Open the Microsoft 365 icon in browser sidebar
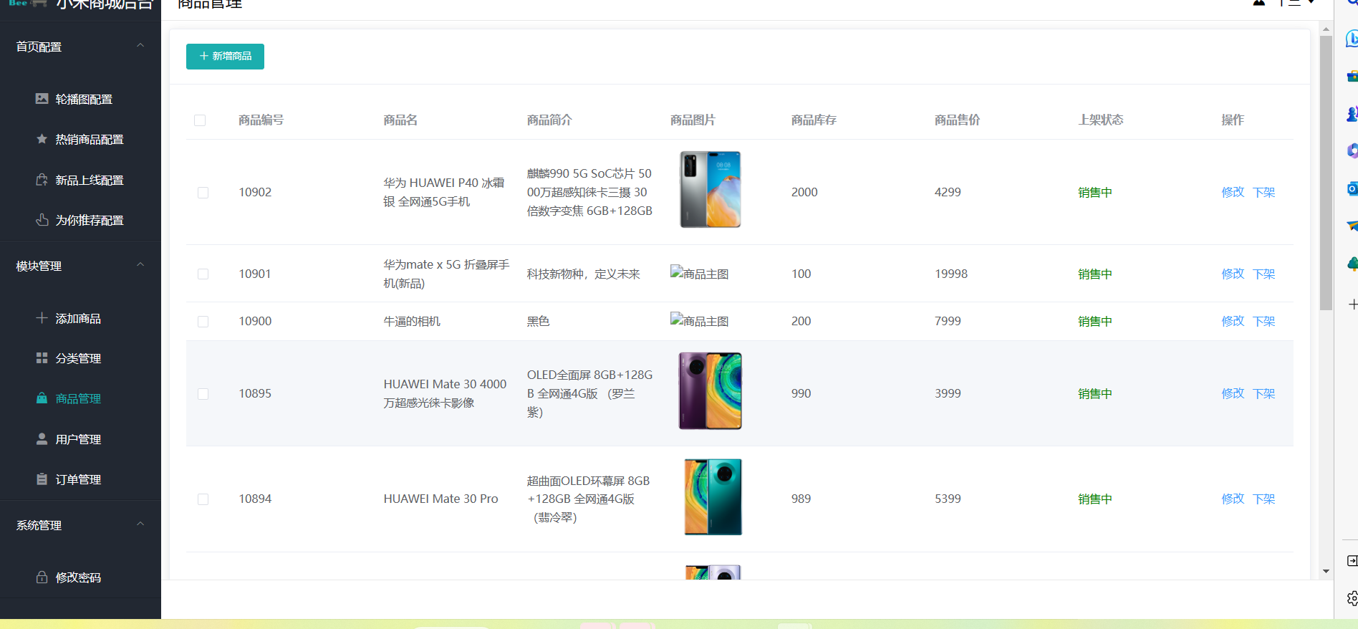 (1352, 150)
